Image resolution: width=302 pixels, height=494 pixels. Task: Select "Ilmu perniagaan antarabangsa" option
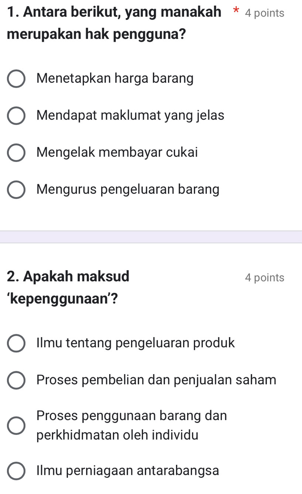pos(16,470)
